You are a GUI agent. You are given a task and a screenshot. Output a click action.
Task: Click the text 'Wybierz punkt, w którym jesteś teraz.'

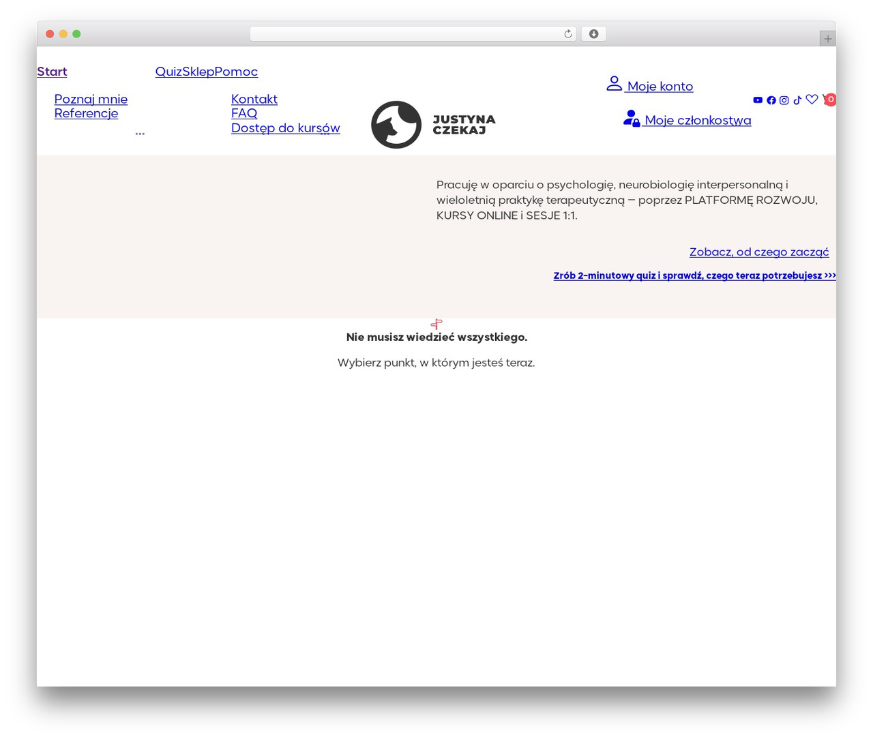click(x=436, y=363)
